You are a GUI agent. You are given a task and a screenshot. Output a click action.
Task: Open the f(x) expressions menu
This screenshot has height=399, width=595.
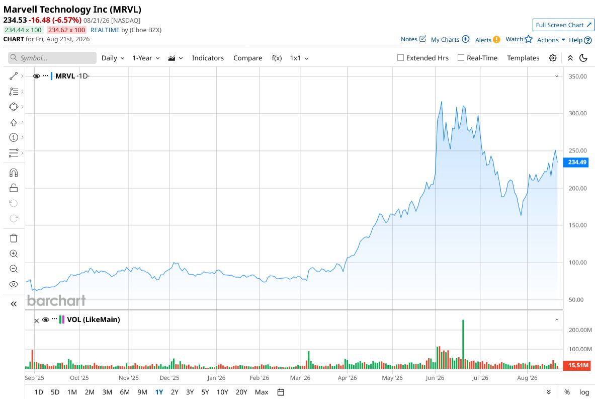277,58
